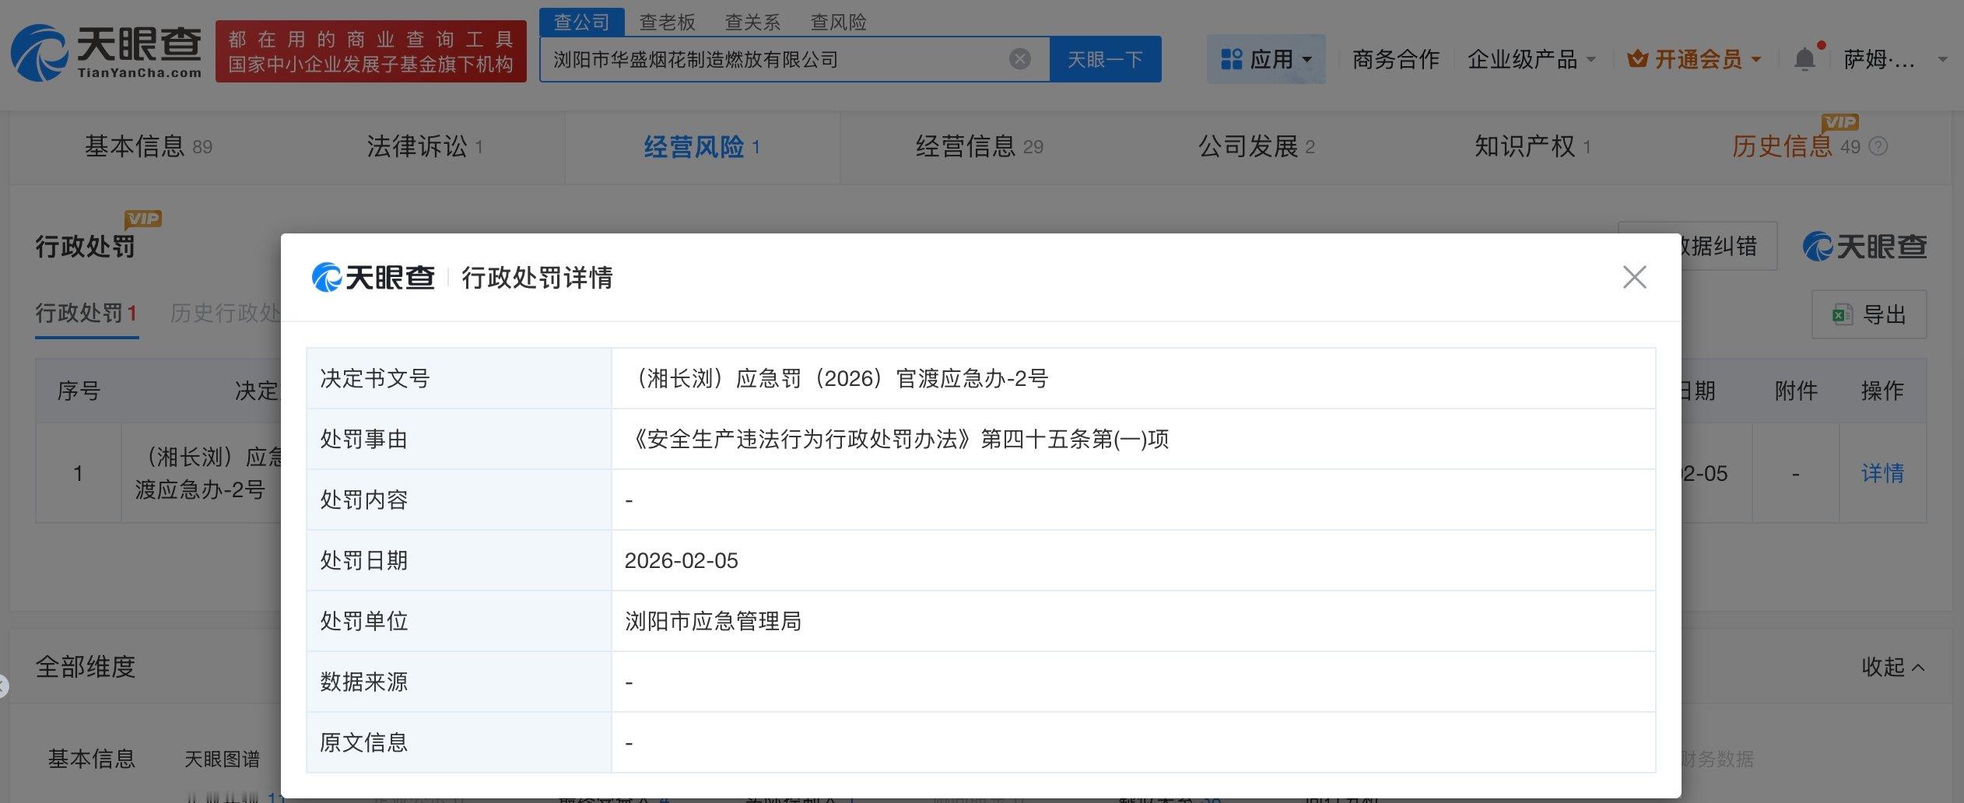Screen dimensions: 1964x803
Task: Click the penalty date 2026-02-05 in dialog
Action: (x=682, y=561)
